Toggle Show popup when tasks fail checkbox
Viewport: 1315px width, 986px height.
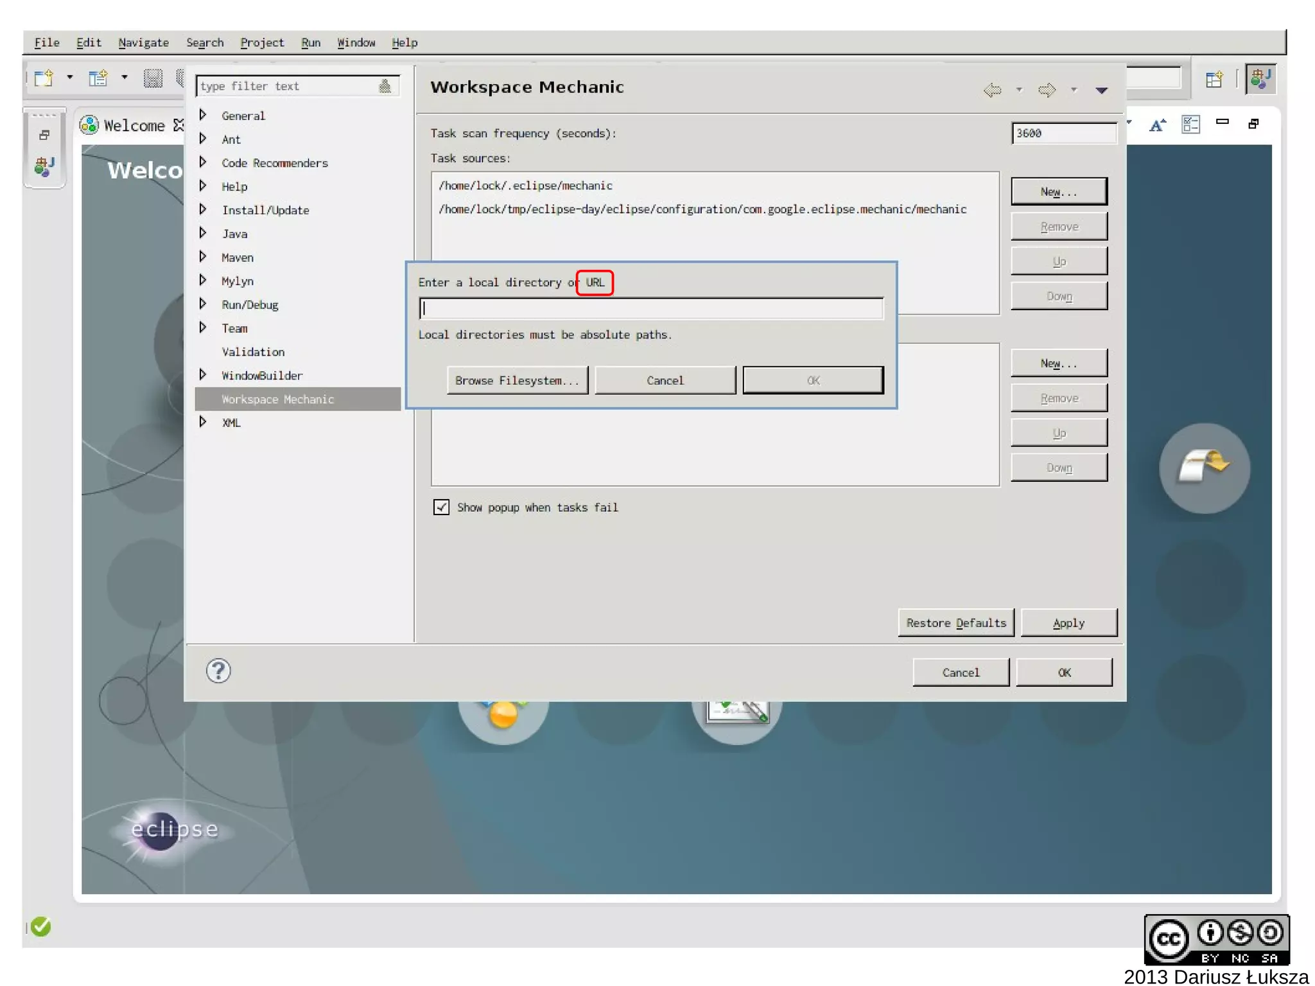[x=442, y=507]
